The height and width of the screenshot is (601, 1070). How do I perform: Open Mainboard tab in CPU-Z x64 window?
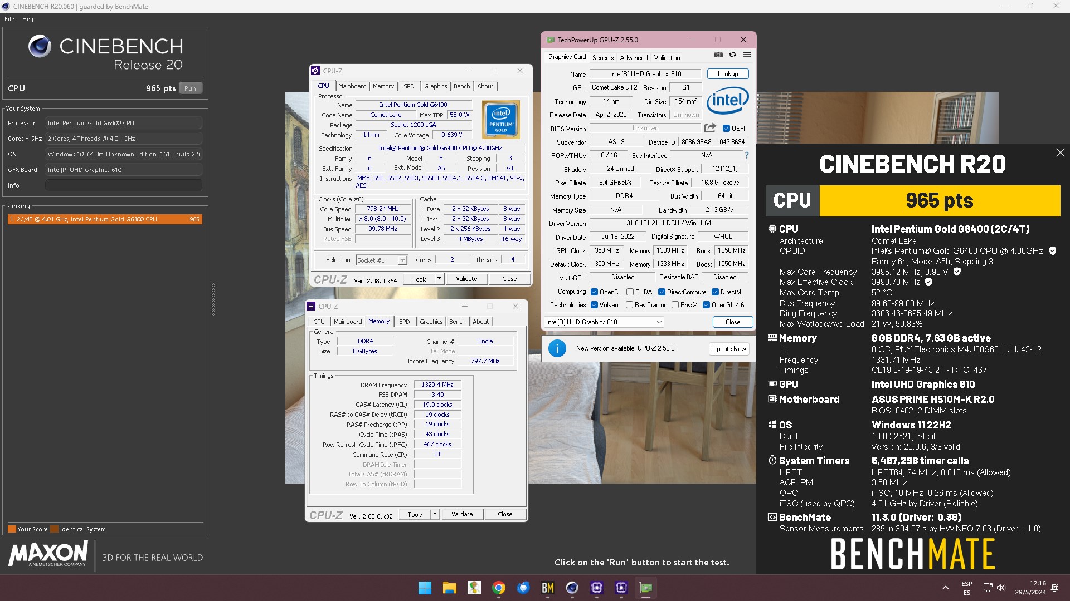tap(352, 86)
